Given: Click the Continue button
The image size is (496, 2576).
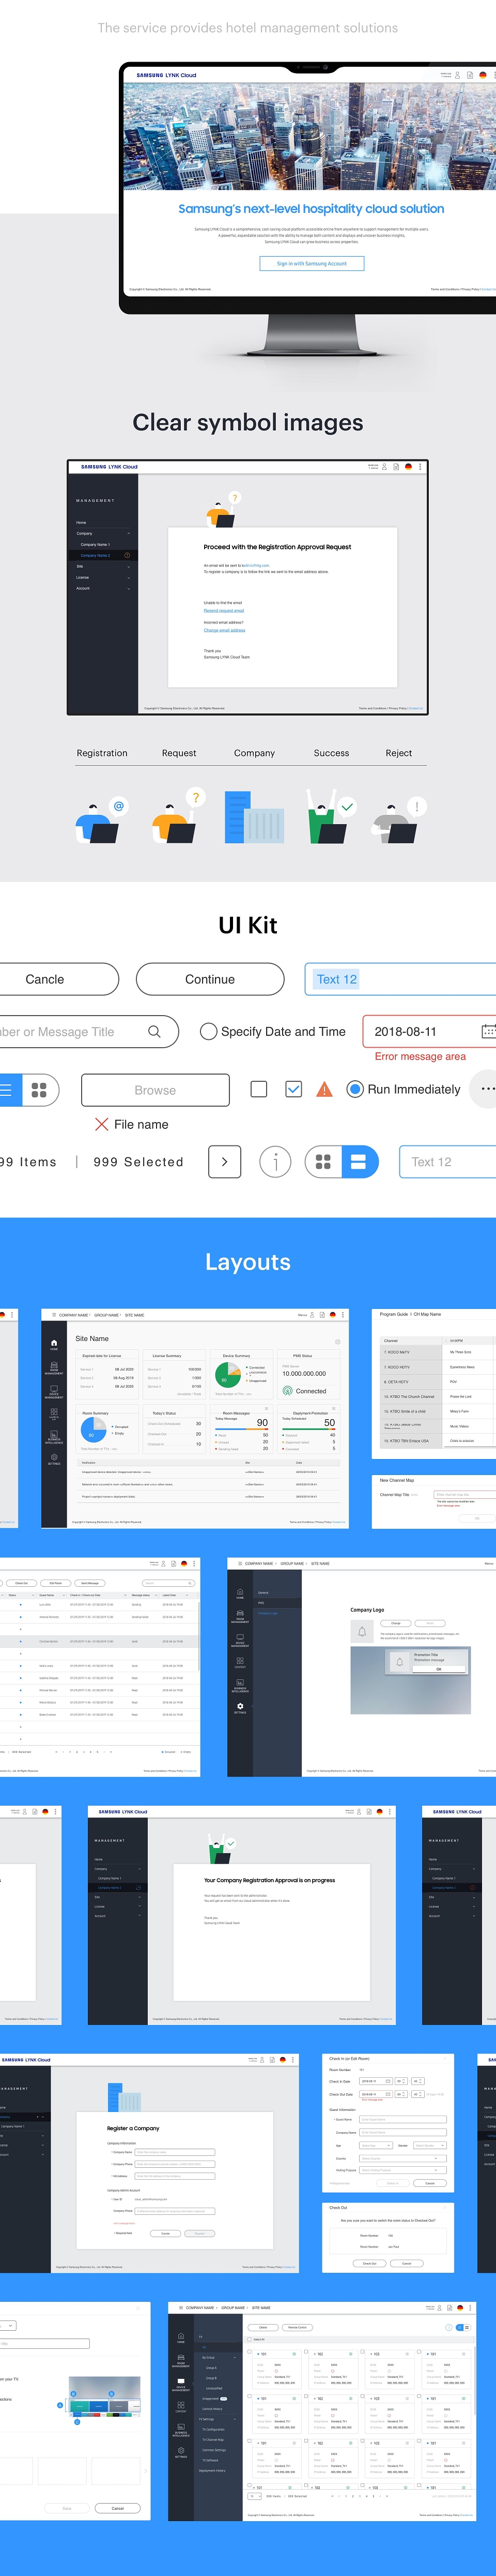Looking at the screenshot, I should (x=210, y=979).
